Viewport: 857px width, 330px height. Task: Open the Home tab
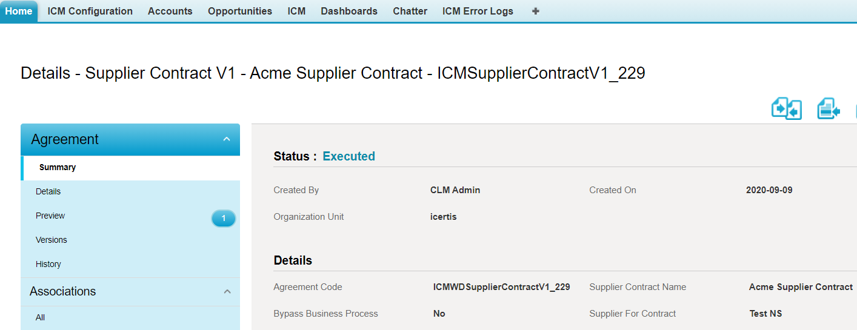[19, 11]
